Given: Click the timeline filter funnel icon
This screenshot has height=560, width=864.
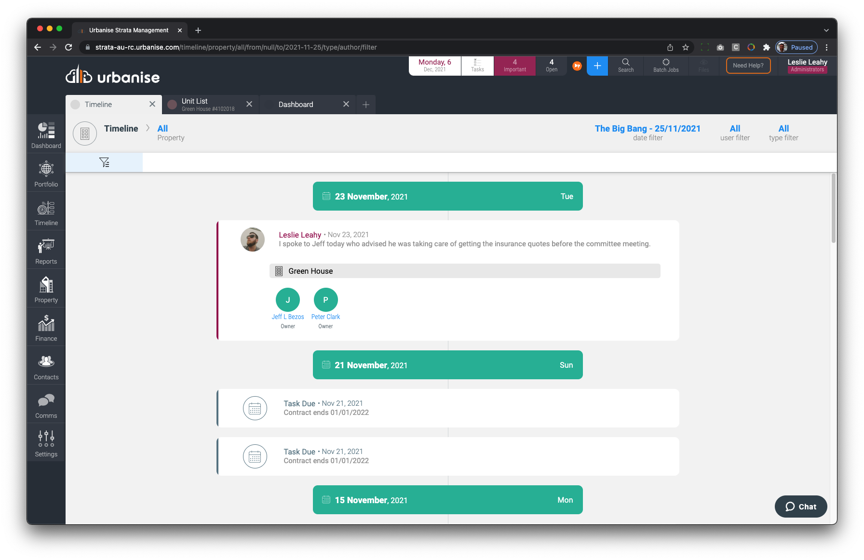Looking at the screenshot, I should 104,162.
